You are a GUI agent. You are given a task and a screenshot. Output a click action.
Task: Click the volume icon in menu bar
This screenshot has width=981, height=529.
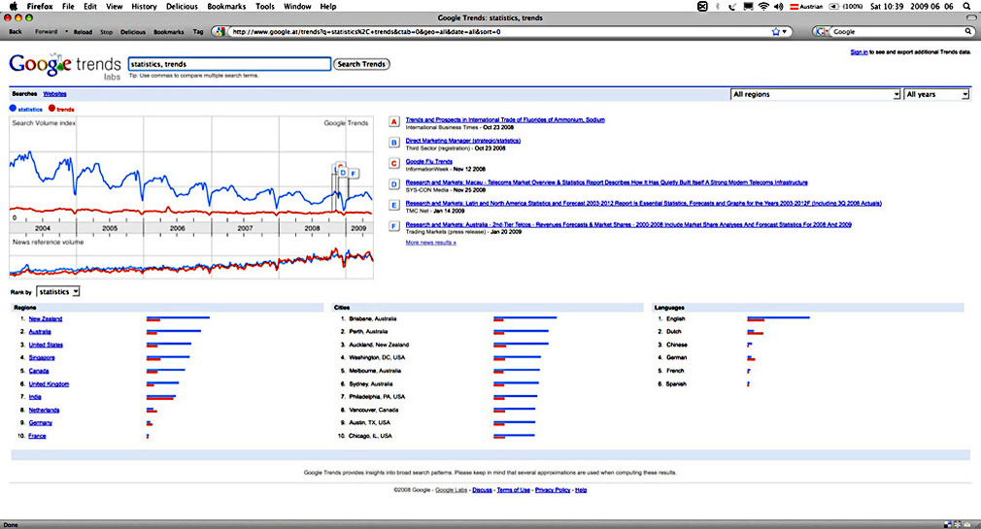(x=778, y=6)
